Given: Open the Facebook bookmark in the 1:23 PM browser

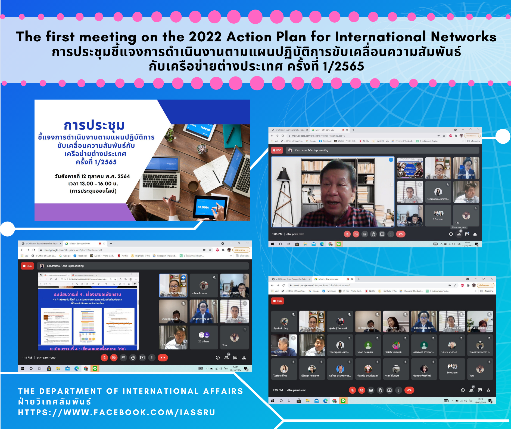Looking at the screenshot, I should pos(329,291).
